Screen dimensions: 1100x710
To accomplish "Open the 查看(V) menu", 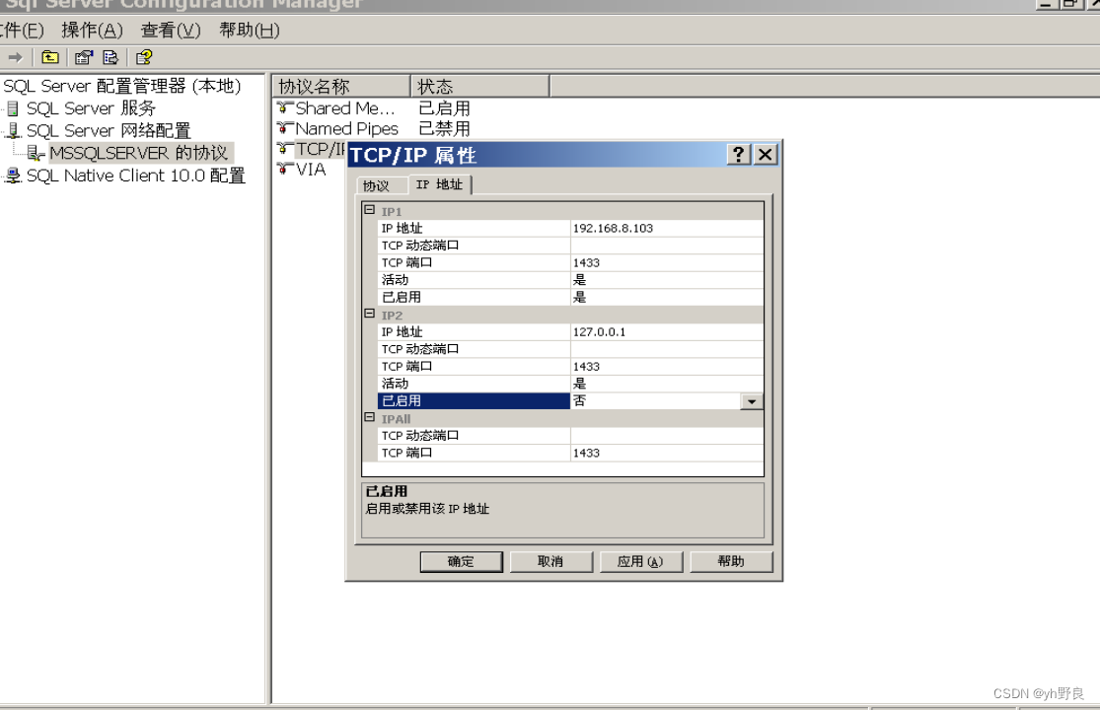I will (171, 31).
